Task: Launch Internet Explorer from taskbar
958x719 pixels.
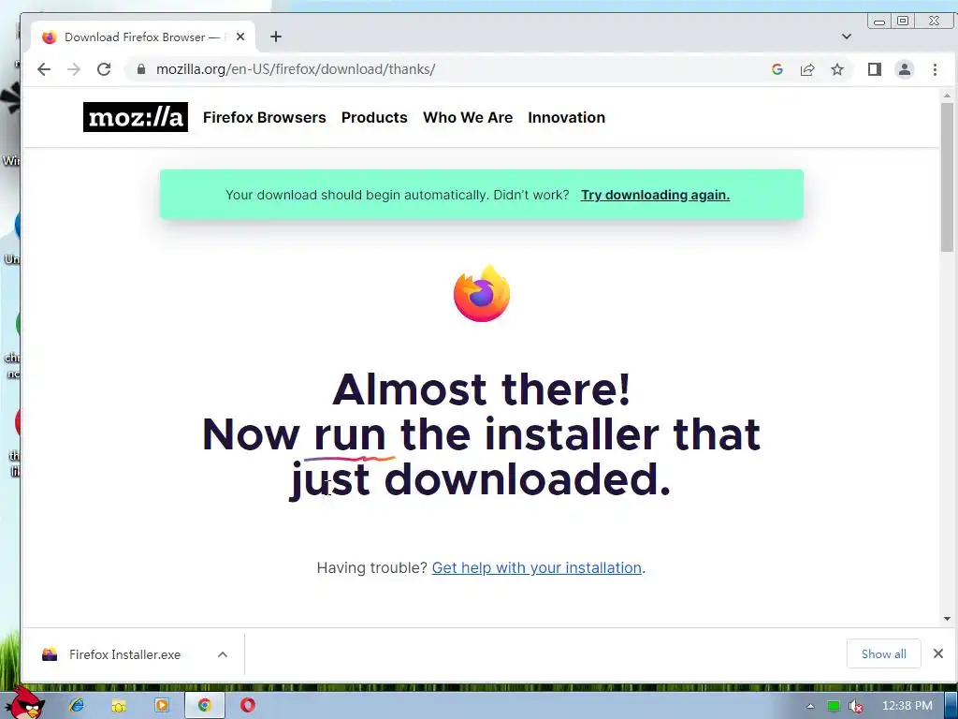Action: coord(77,706)
